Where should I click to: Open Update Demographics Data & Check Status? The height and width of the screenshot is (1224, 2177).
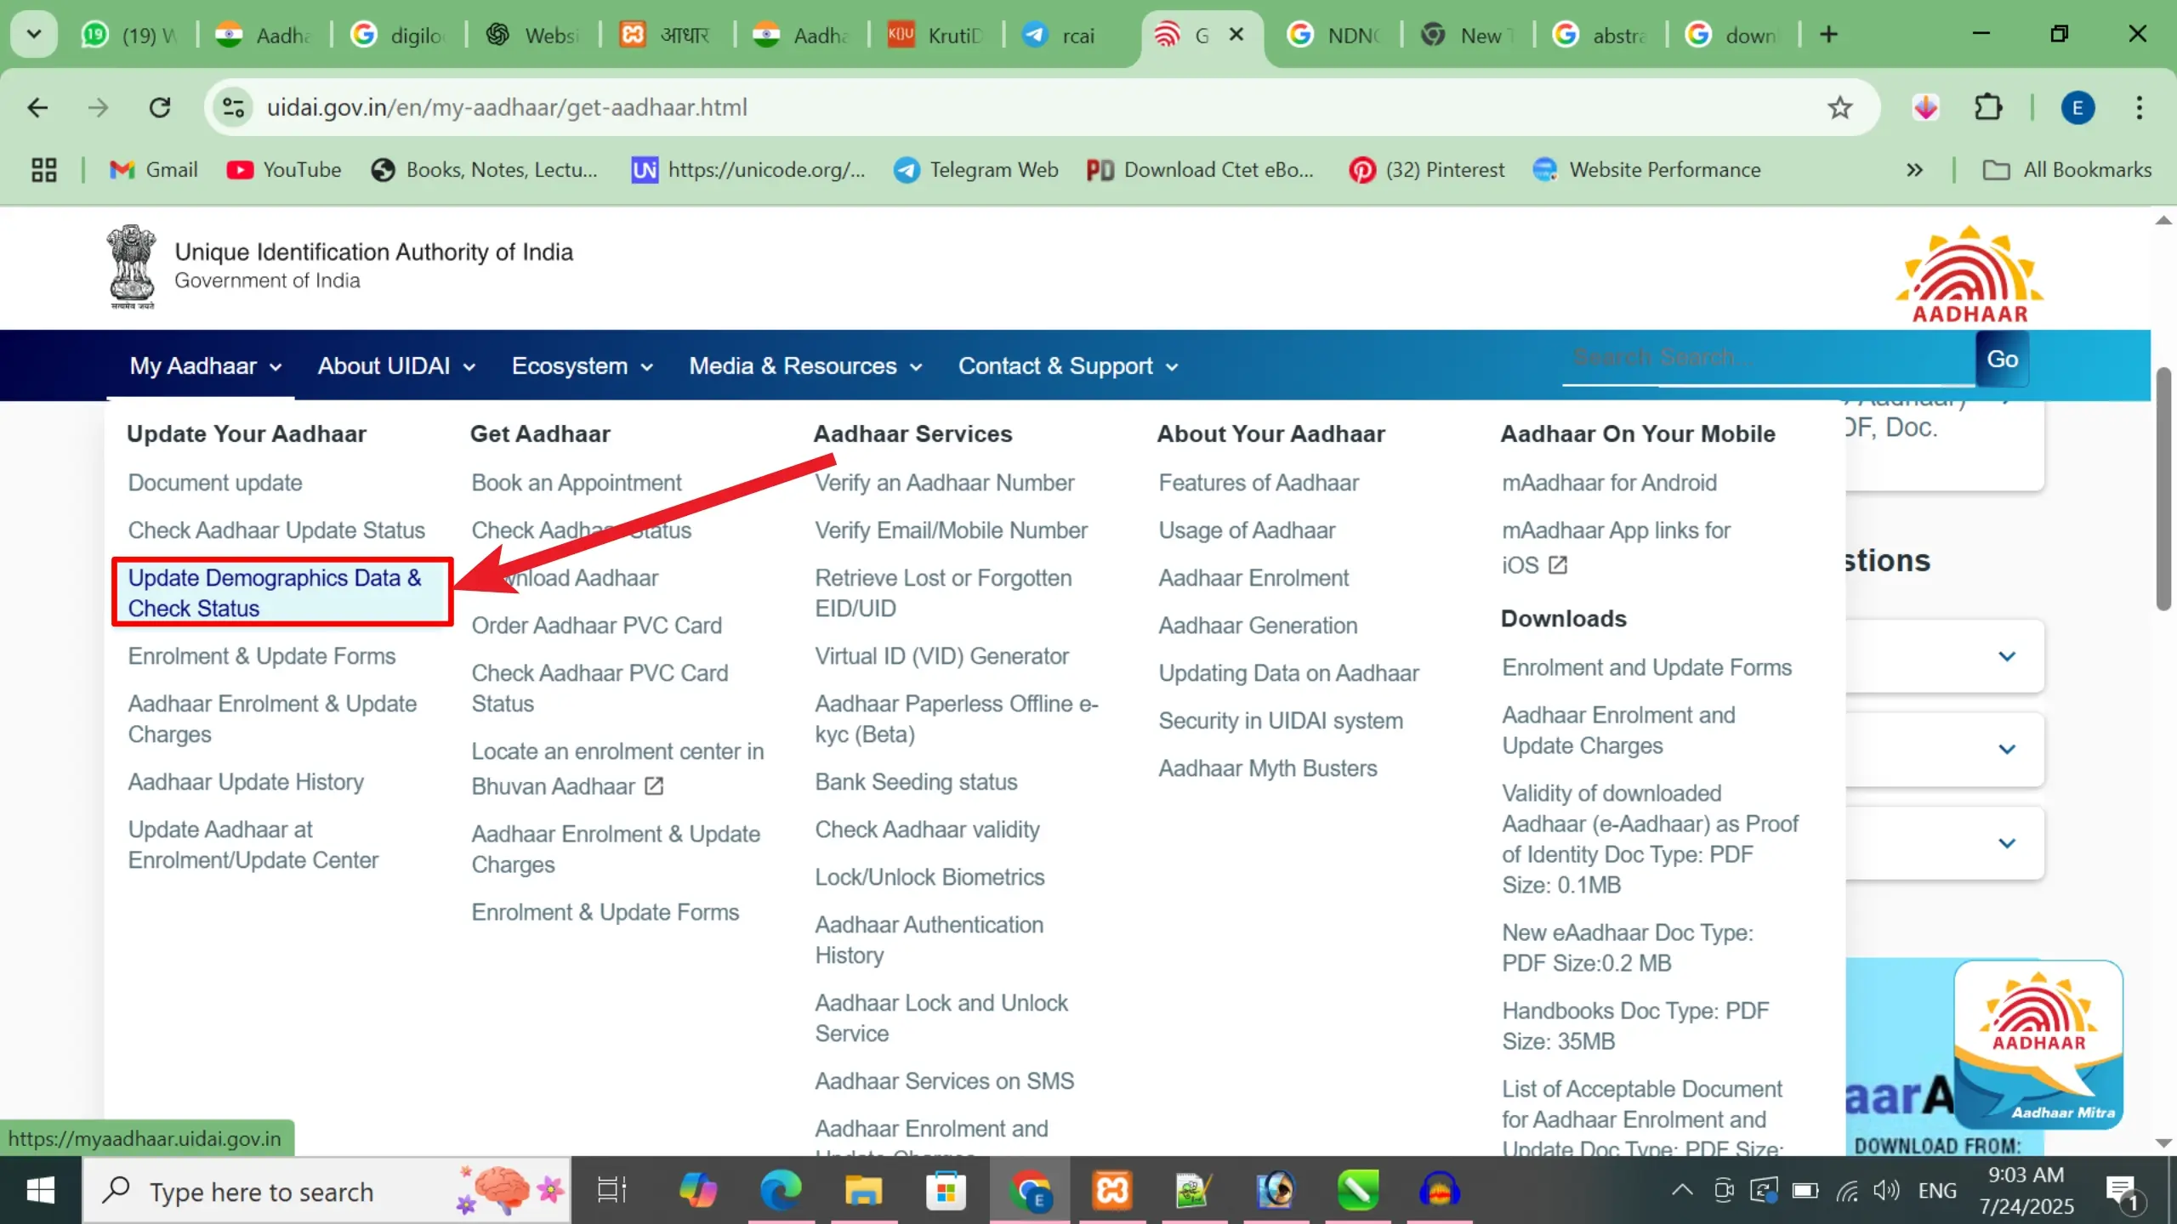[282, 592]
